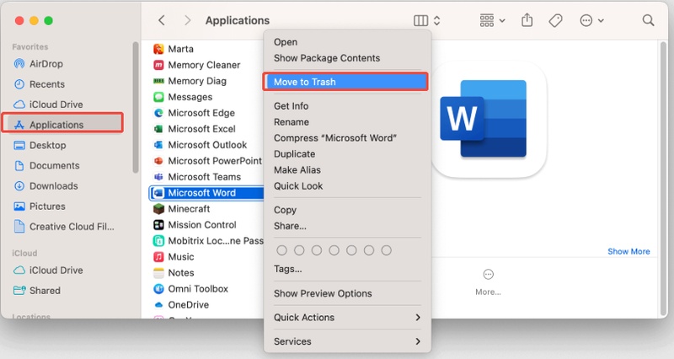This screenshot has width=674, height=359.
Task: Click the Edit Tags toolbar icon
Action: [x=555, y=20]
